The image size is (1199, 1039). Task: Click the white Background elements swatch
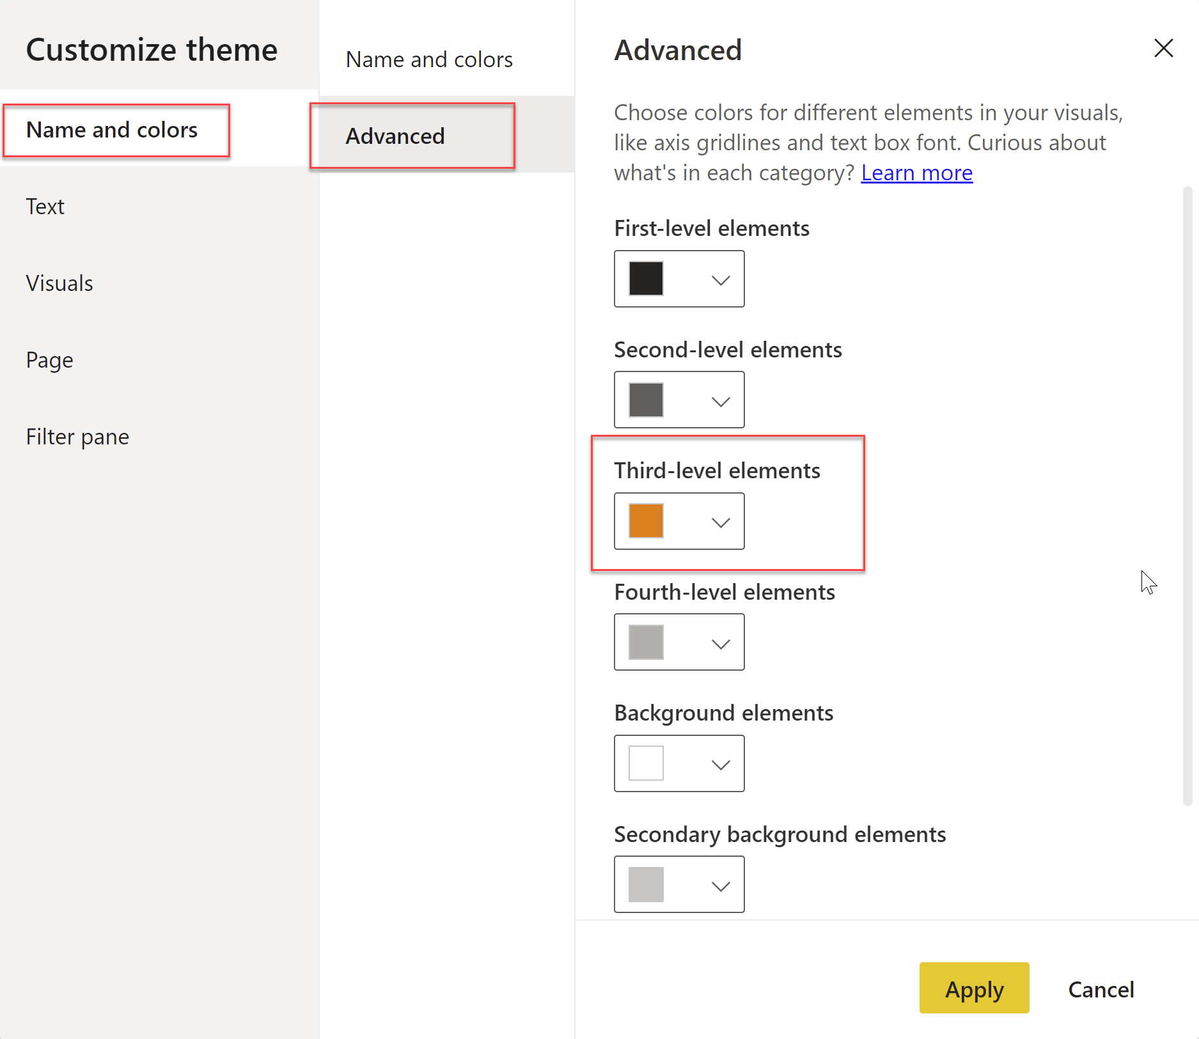click(x=646, y=763)
